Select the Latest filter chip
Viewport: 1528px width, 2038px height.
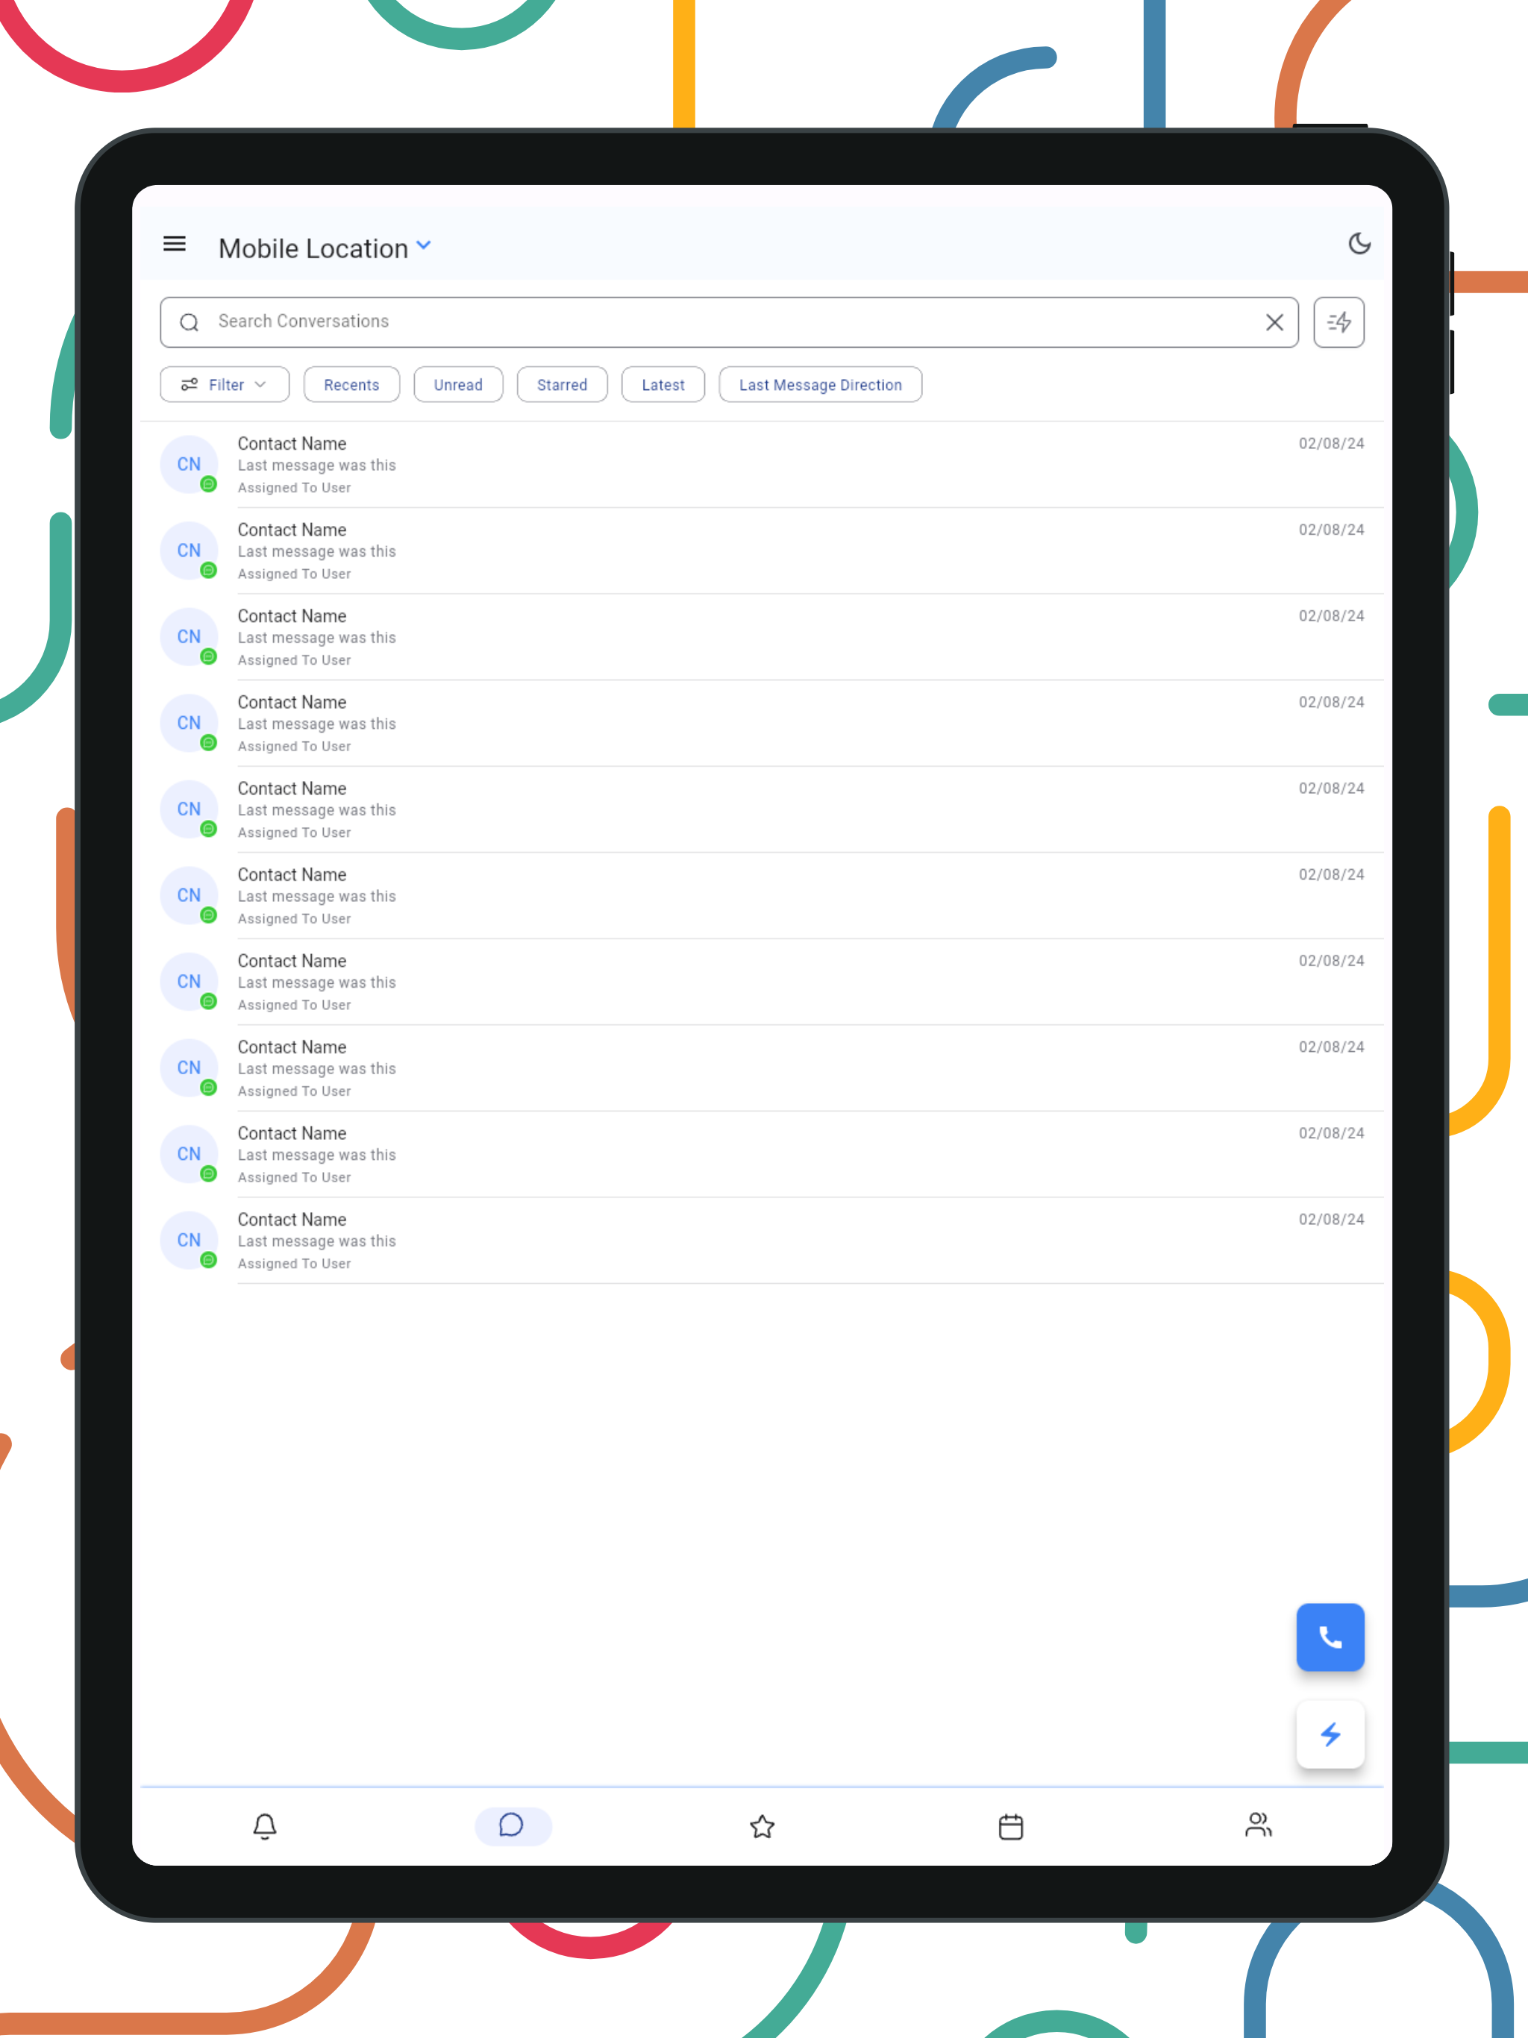coord(663,385)
